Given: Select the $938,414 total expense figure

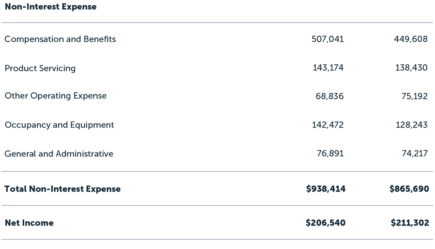Looking at the screenshot, I should point(326,189).
